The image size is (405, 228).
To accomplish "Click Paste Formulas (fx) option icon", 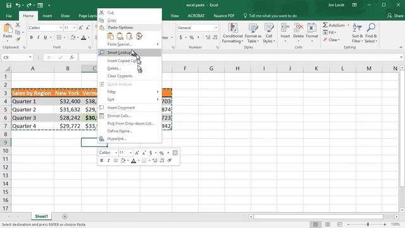I will [x=130, y=36].
